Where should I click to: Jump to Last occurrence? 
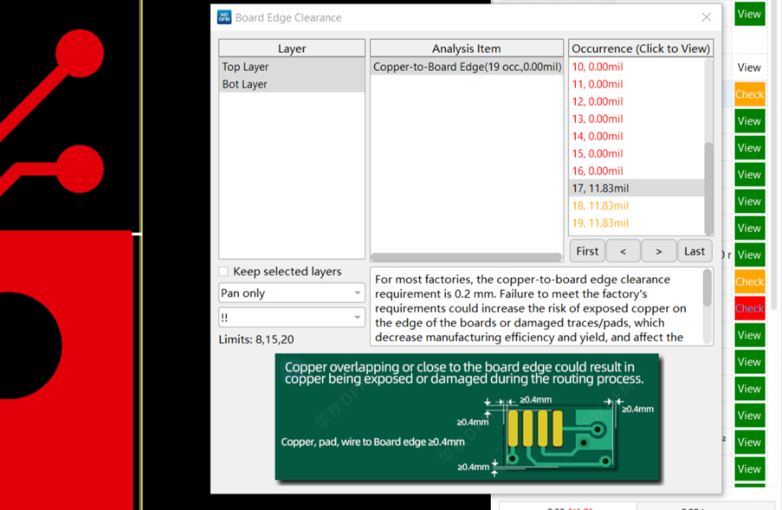pos(695,251)
